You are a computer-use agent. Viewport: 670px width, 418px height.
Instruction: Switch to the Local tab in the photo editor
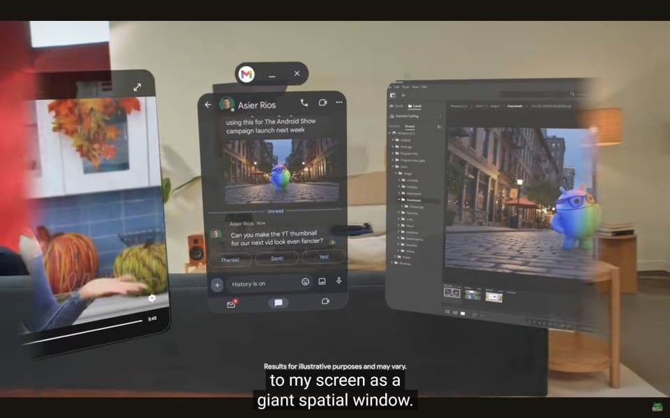coord(415,106)
